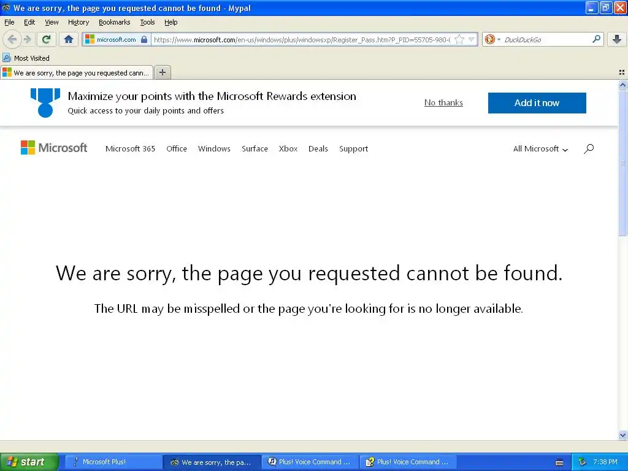Screen dimensions: 628x471
Task: Click the padlock site security icon
Action: [x=144, y=39]
